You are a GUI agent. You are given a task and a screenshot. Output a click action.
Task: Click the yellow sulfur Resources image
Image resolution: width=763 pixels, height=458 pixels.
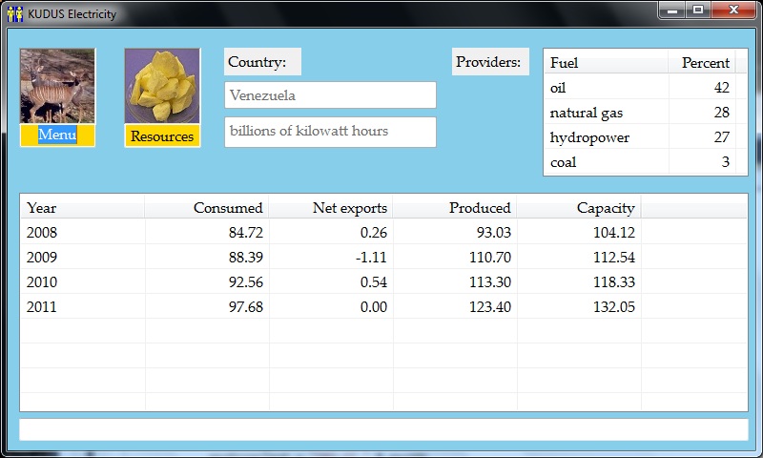162,86
